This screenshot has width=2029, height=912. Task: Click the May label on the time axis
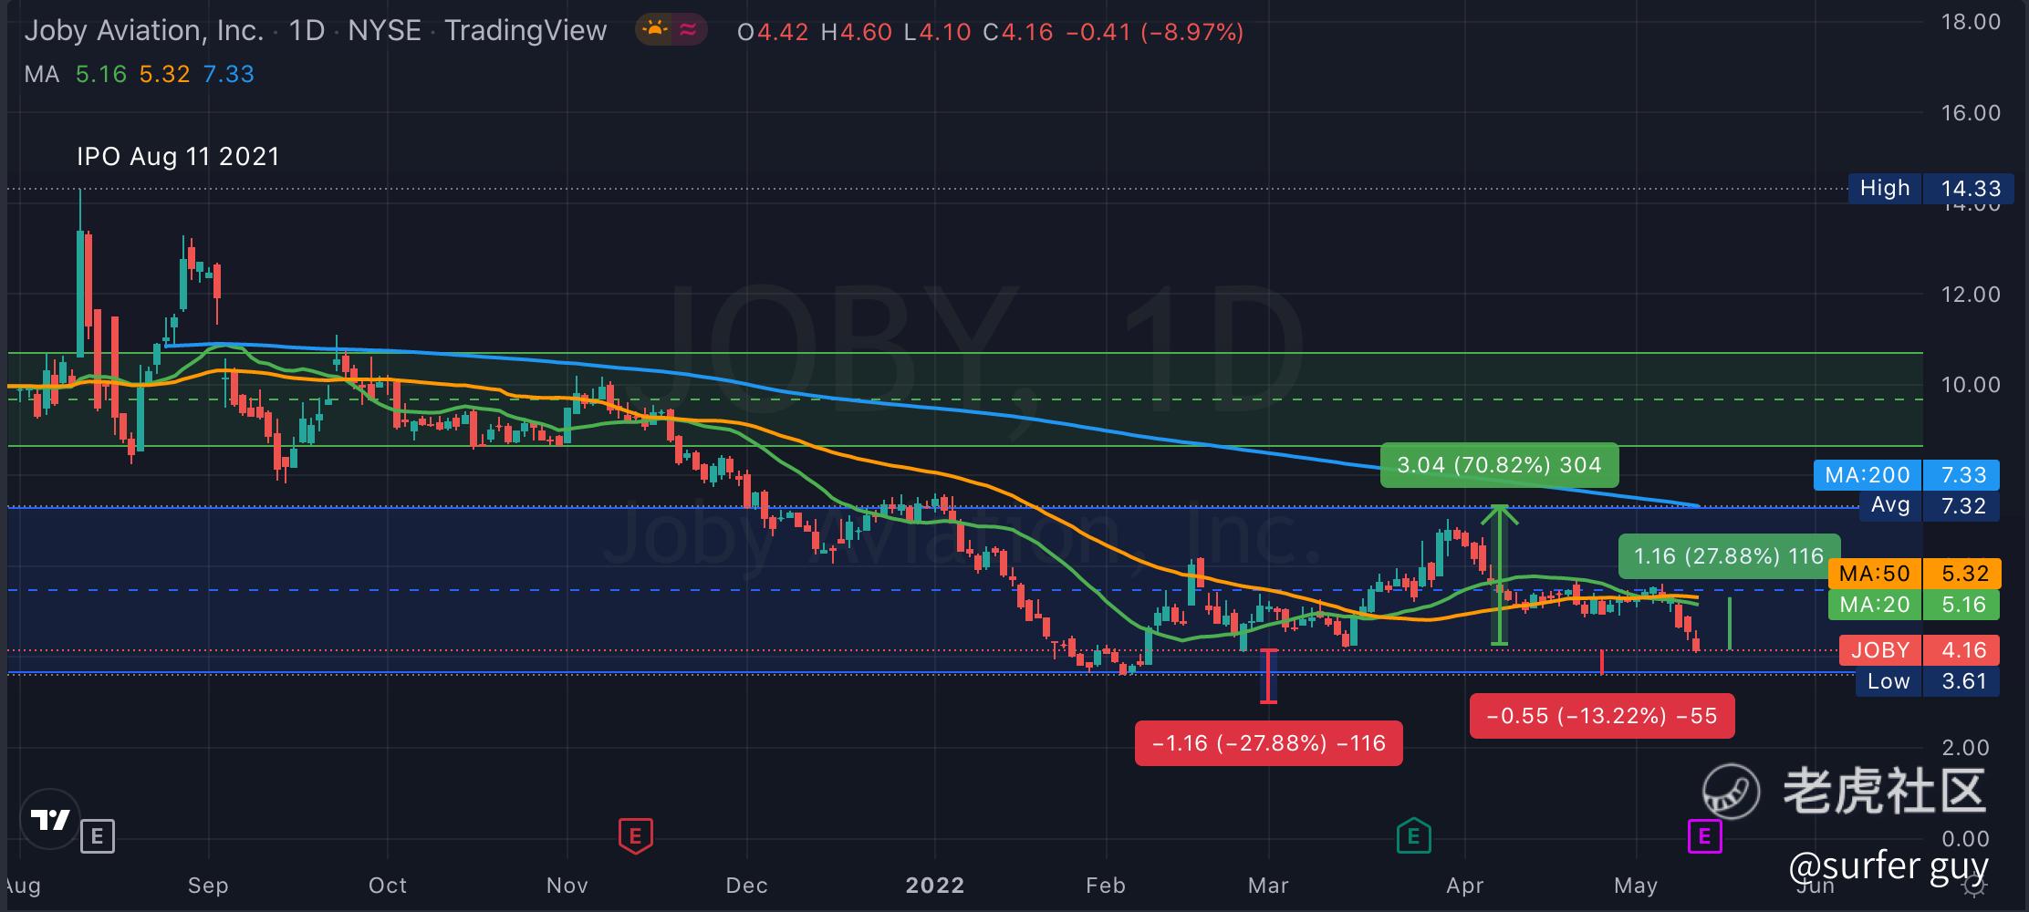pyautogui.click(x=1636, y=886)
